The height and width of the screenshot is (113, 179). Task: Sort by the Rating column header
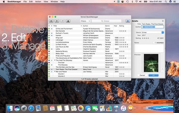click(124, 26)
